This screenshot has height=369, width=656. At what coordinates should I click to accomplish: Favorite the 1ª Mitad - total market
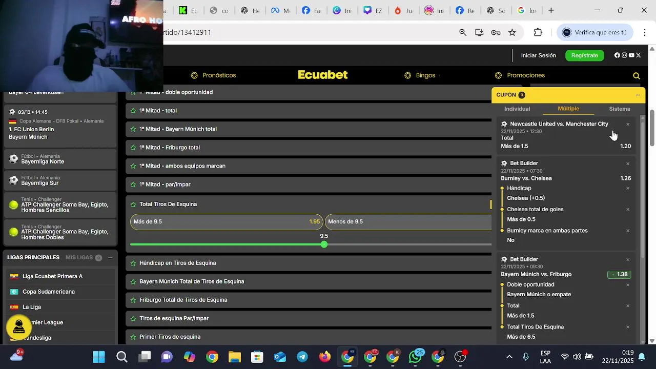pyautogui.click(x=133, y=111)
